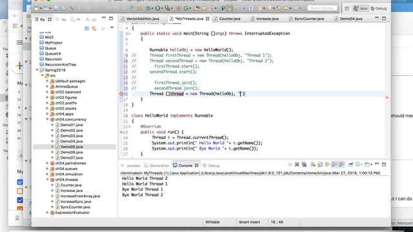Screen dimensions: 413x232
Task: Toggle Pin Console in Console toolbar
Action: tap(350, 164)
